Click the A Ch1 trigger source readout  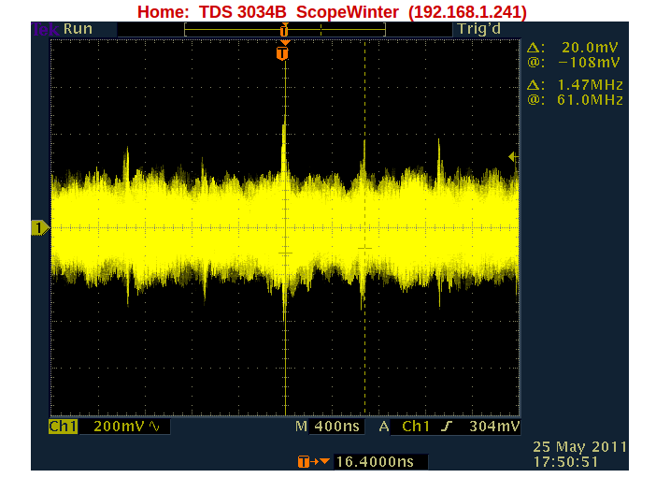pyautogui.click(x=404, y=427)
